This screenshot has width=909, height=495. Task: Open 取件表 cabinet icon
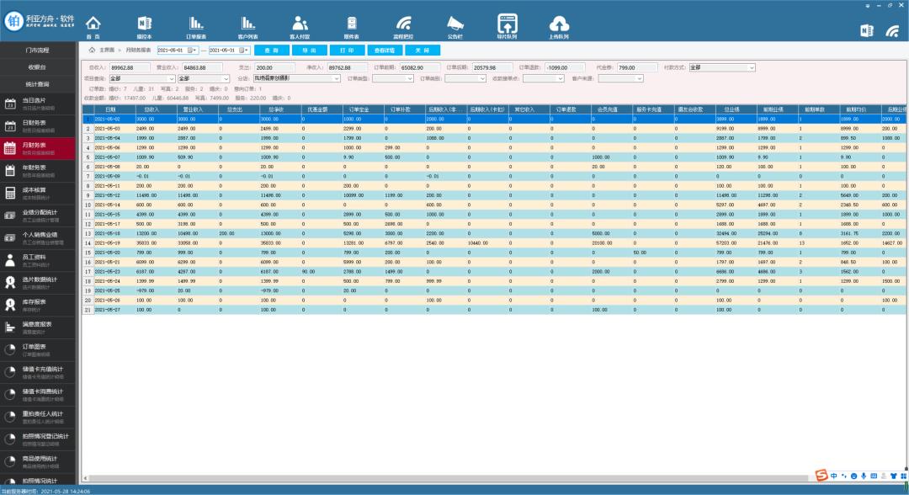[x=351, y=26]
